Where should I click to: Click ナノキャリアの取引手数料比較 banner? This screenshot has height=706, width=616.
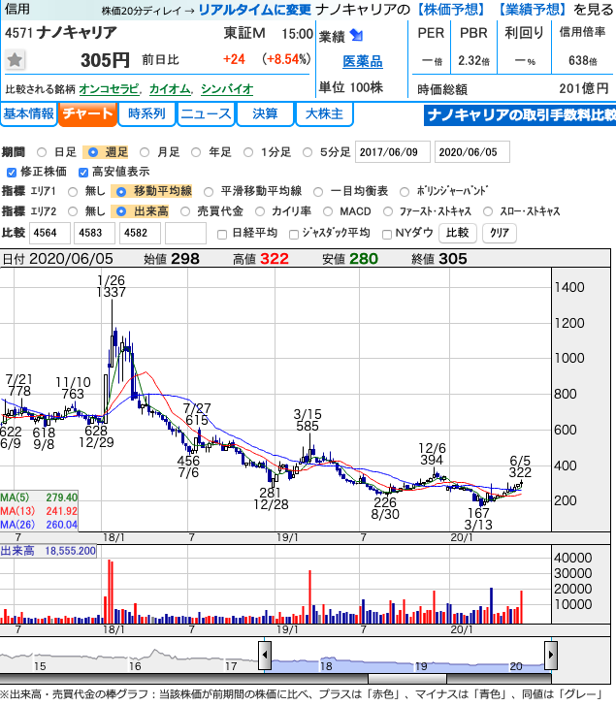click(520, 115)
